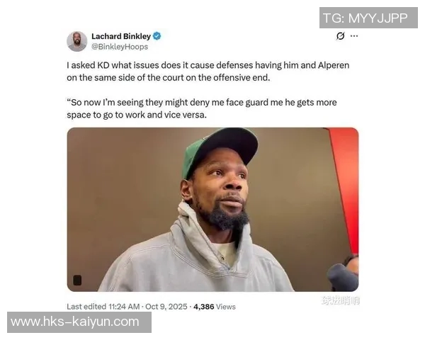This screenshot has height=340, width=425.
Task: Click the www.hks-kaiyun.com banner
Action: point(79,322)
